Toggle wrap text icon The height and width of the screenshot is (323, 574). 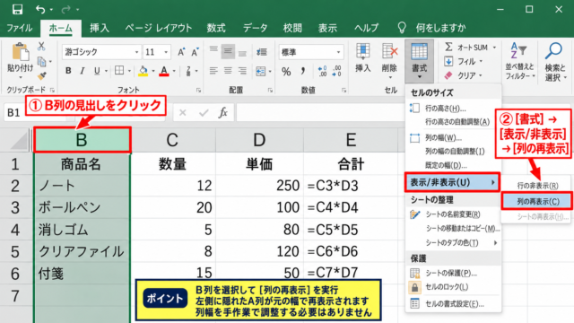261,52
